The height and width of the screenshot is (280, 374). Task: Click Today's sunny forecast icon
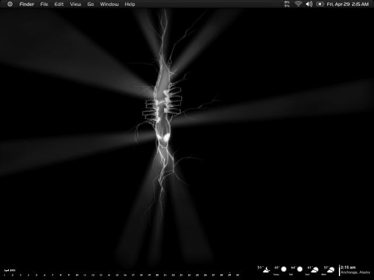(283, 269)
